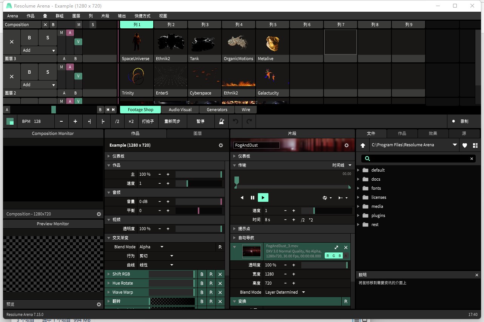
Task: Toggle solo S on 图层 2
Action: click(48, 72)
